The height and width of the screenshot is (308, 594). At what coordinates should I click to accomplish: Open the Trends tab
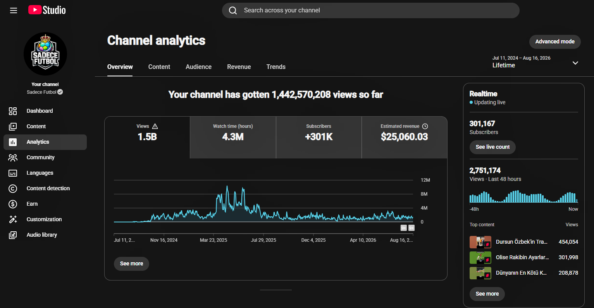[276, 67]
